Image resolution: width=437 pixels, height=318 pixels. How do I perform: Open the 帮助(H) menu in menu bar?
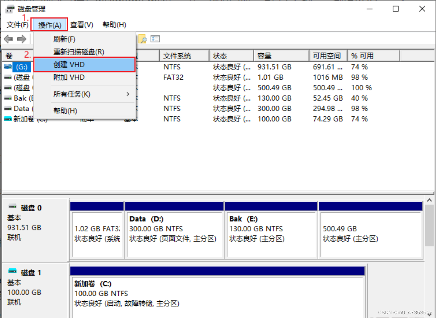pos(114,25)
